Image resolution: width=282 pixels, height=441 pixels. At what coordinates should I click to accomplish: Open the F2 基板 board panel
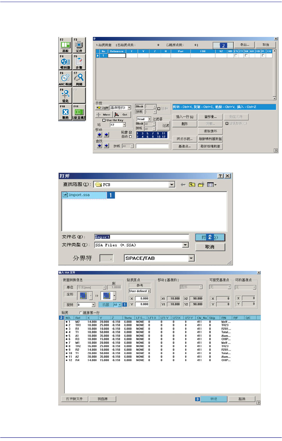click(x=65, y=45)
